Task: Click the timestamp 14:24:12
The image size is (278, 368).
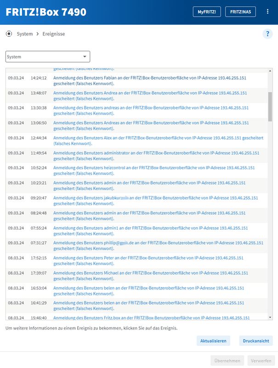Action: point(39,78)
